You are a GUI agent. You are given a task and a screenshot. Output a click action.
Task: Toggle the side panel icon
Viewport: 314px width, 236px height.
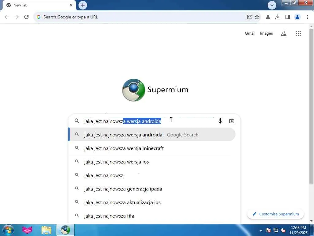tap(288, 17)
